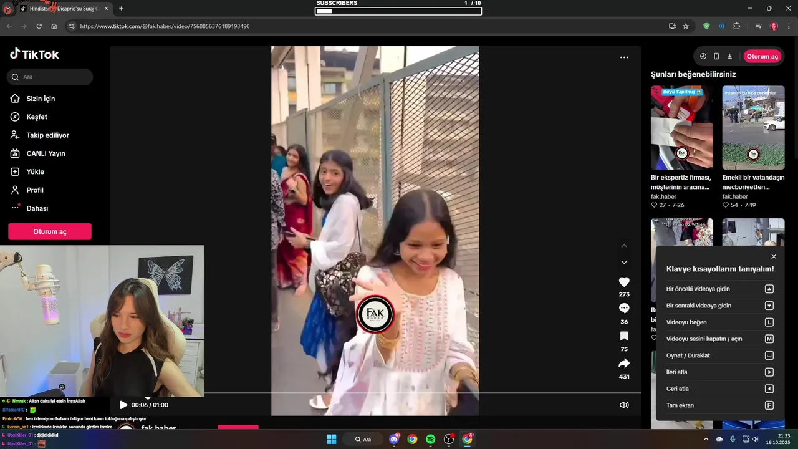Go to previous video with up chevron
Screen dimensions: 798x449
pos(624,246)
